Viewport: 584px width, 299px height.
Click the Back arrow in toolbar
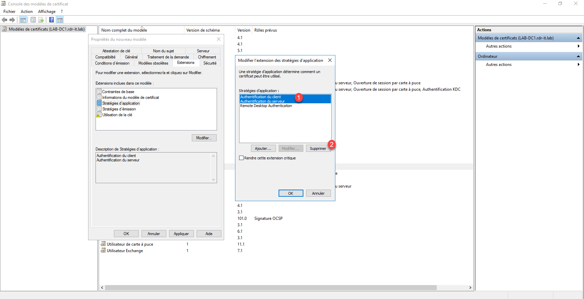click(4, 20)
